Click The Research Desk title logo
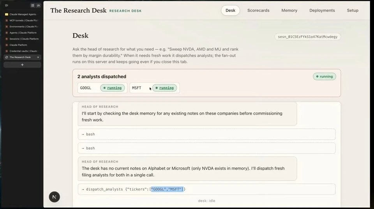This screenshot has height=209, width=374. [x=78, y=10]
